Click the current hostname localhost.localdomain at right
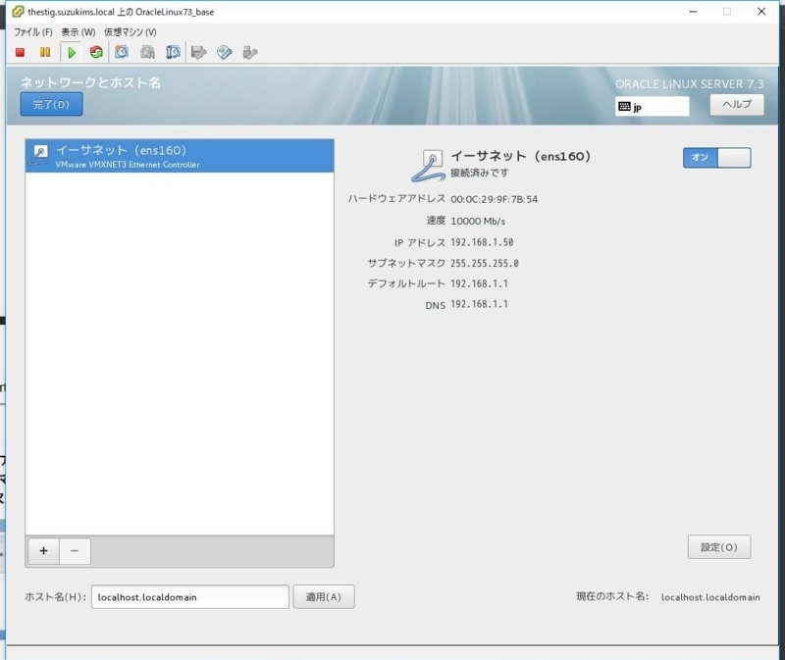Viewport: 785px width, 660px height. tap(710, 597)
